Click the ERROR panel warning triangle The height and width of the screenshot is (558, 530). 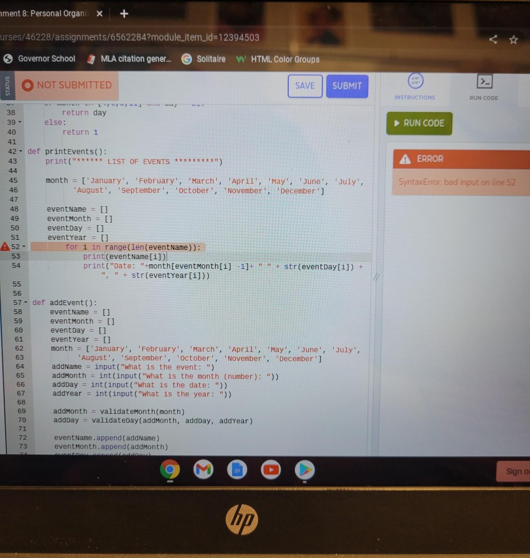[x=405, y=159]
